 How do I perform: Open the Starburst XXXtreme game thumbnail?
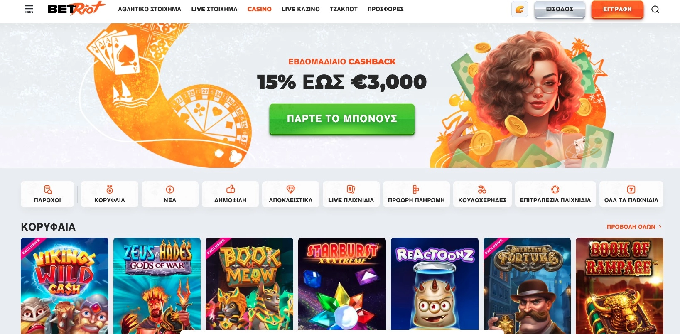coord(342,285)
